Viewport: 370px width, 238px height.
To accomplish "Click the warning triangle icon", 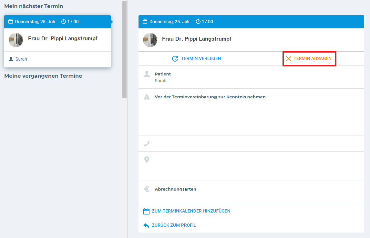I will click(147, 97).
